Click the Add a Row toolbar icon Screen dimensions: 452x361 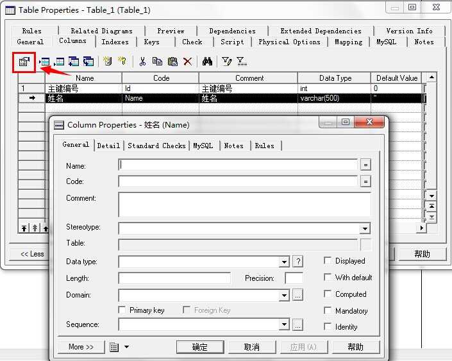click(59, 62)
